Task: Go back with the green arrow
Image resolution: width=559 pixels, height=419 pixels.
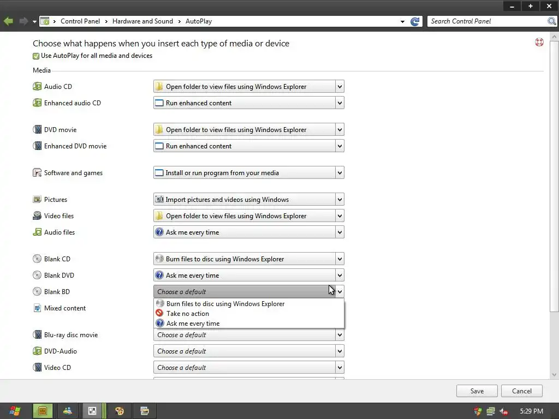Action: (x=9, y=21)
